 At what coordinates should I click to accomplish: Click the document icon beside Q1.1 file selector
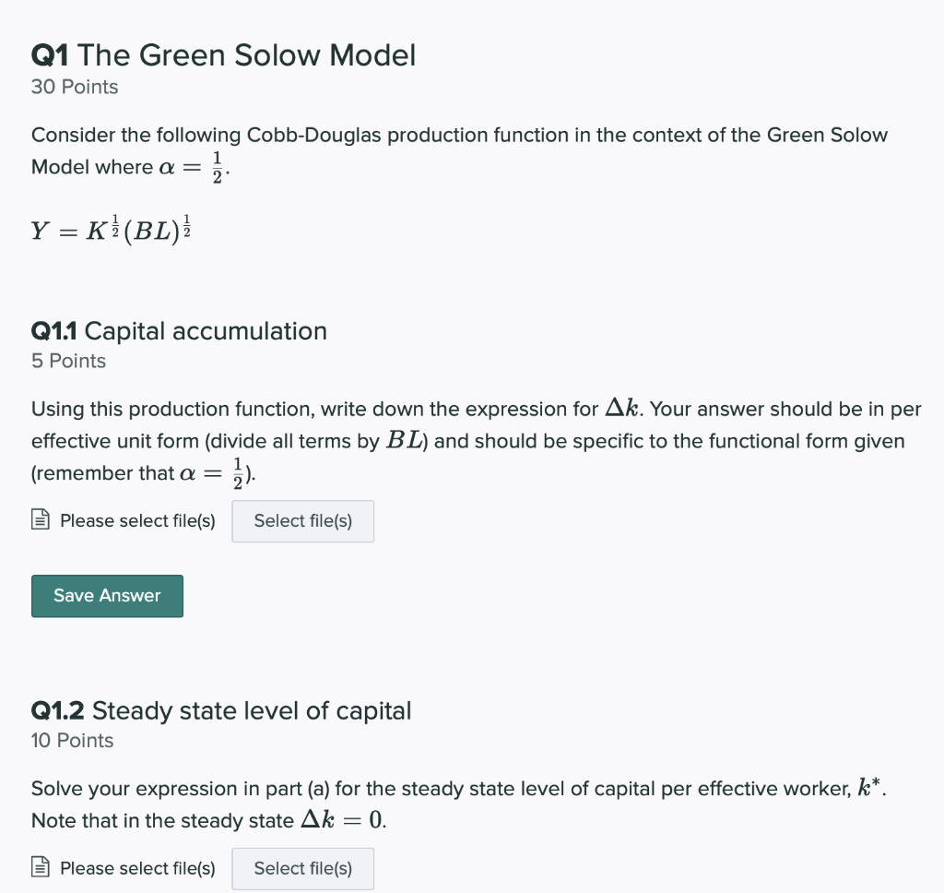pos(39,520)
